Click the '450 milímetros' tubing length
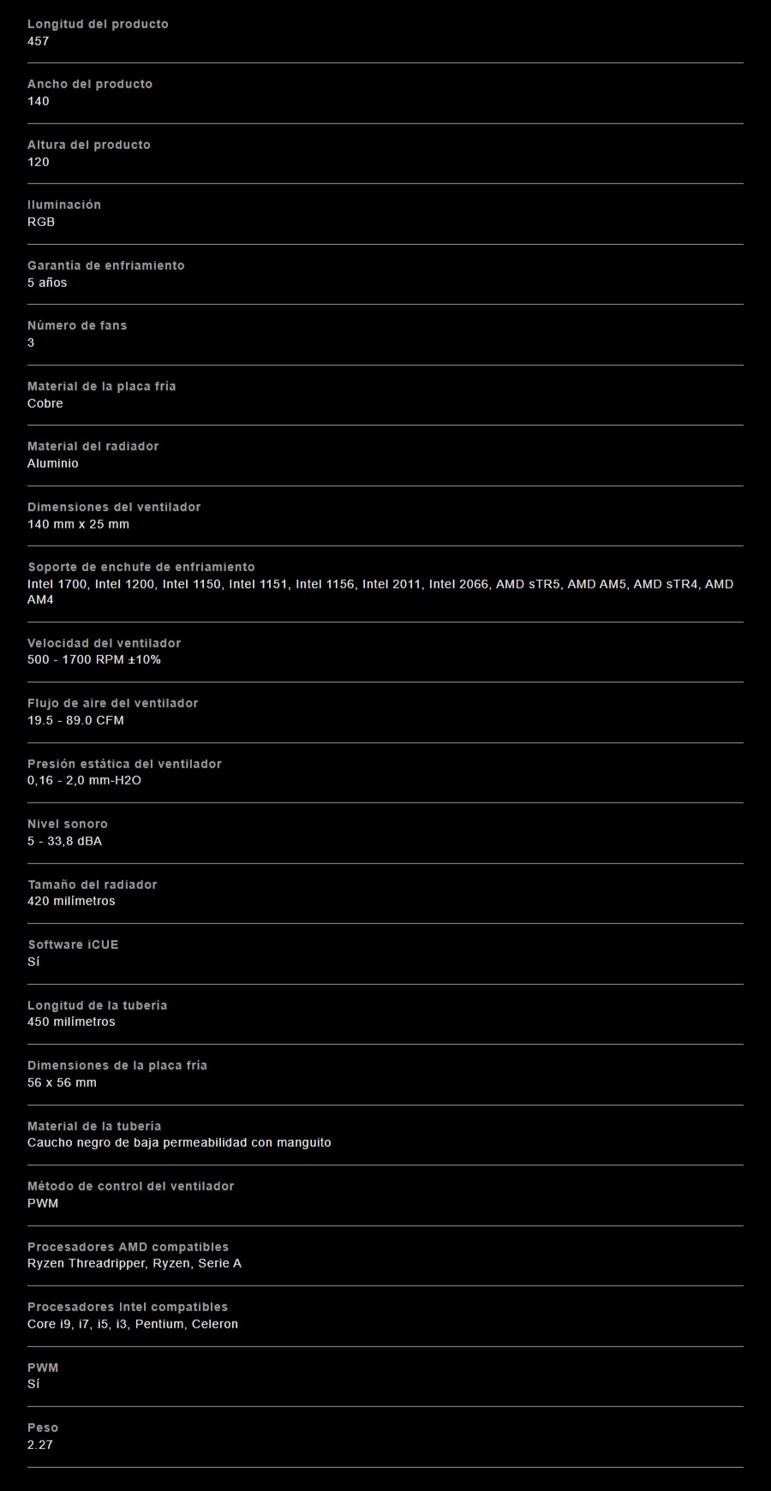 71,1022
